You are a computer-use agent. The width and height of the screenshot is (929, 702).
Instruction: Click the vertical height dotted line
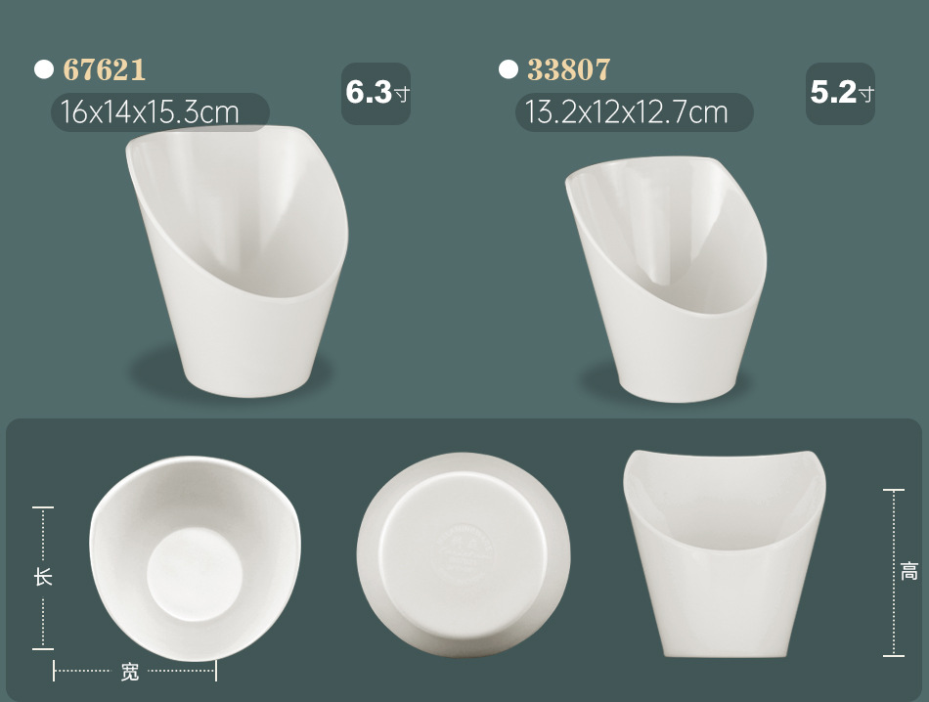pos(894,573)
